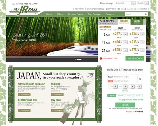Open the FAQ link

[x=124, y=9]
